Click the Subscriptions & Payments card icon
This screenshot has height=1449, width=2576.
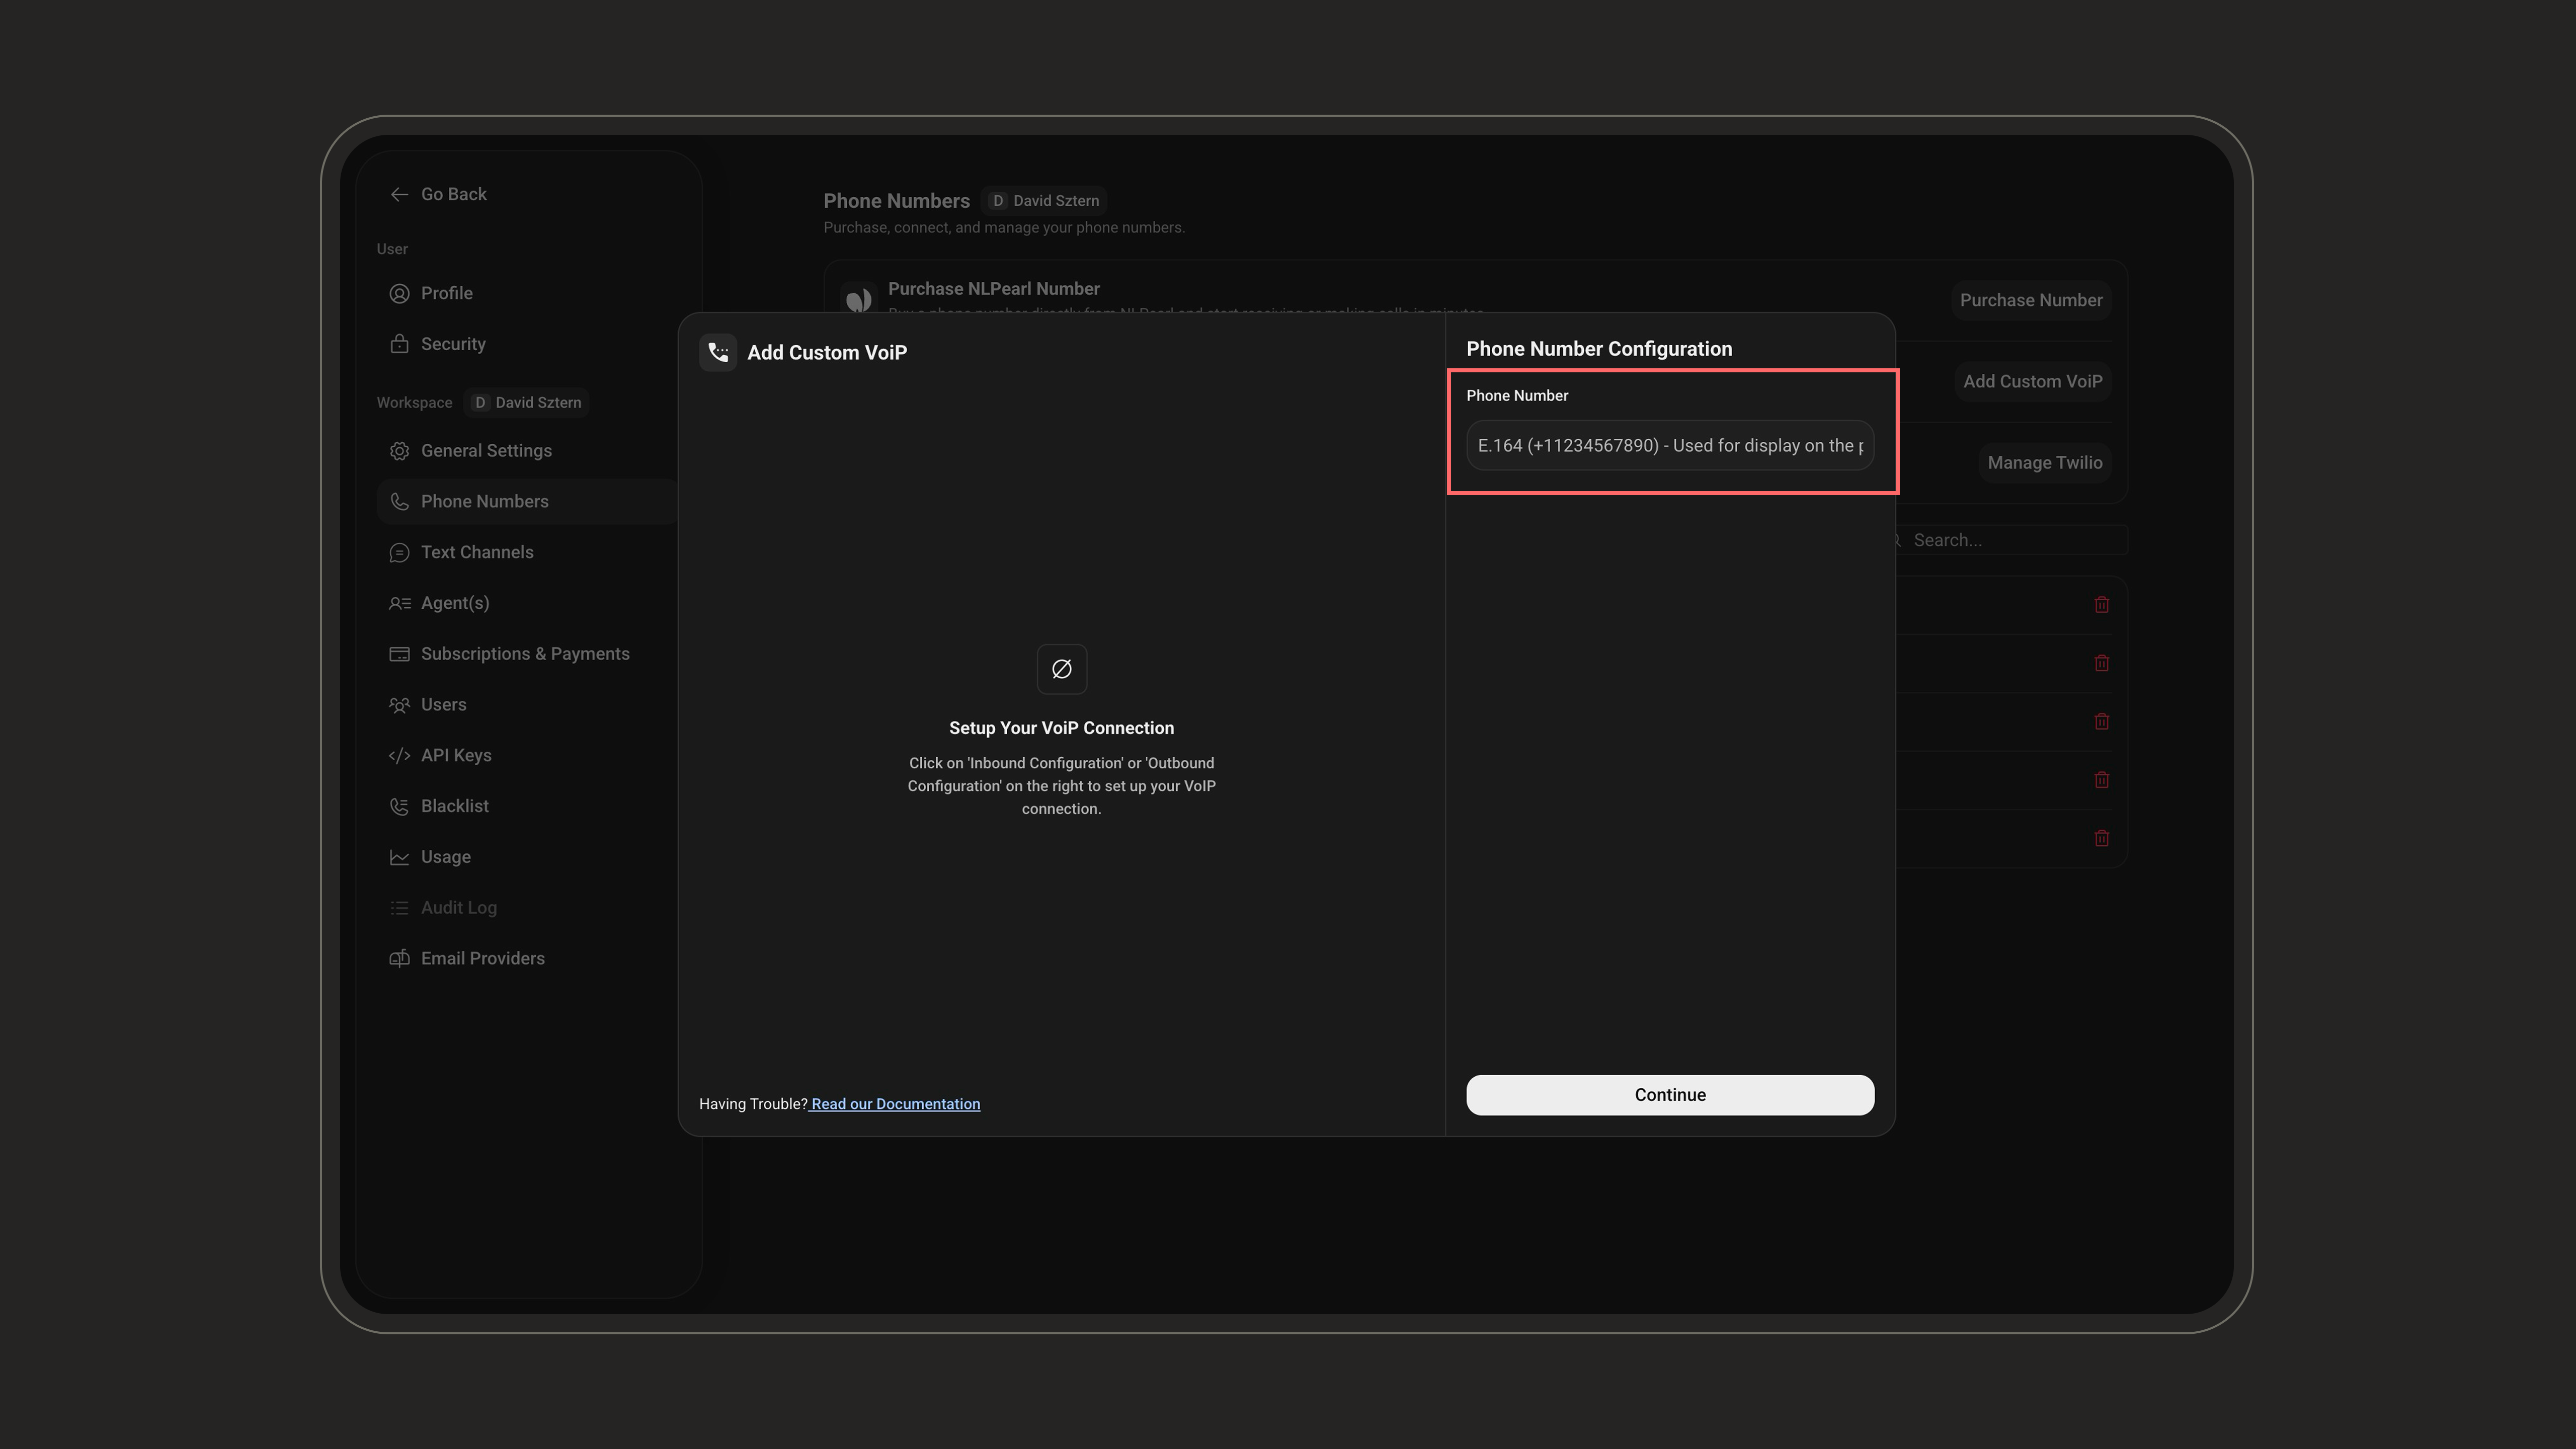(x=399, y=654)
